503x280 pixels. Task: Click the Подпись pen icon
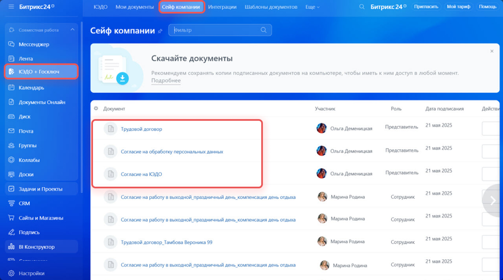pos(11,232)
